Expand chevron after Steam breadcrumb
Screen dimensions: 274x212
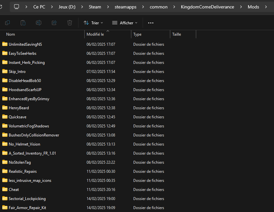click(108, 7)
